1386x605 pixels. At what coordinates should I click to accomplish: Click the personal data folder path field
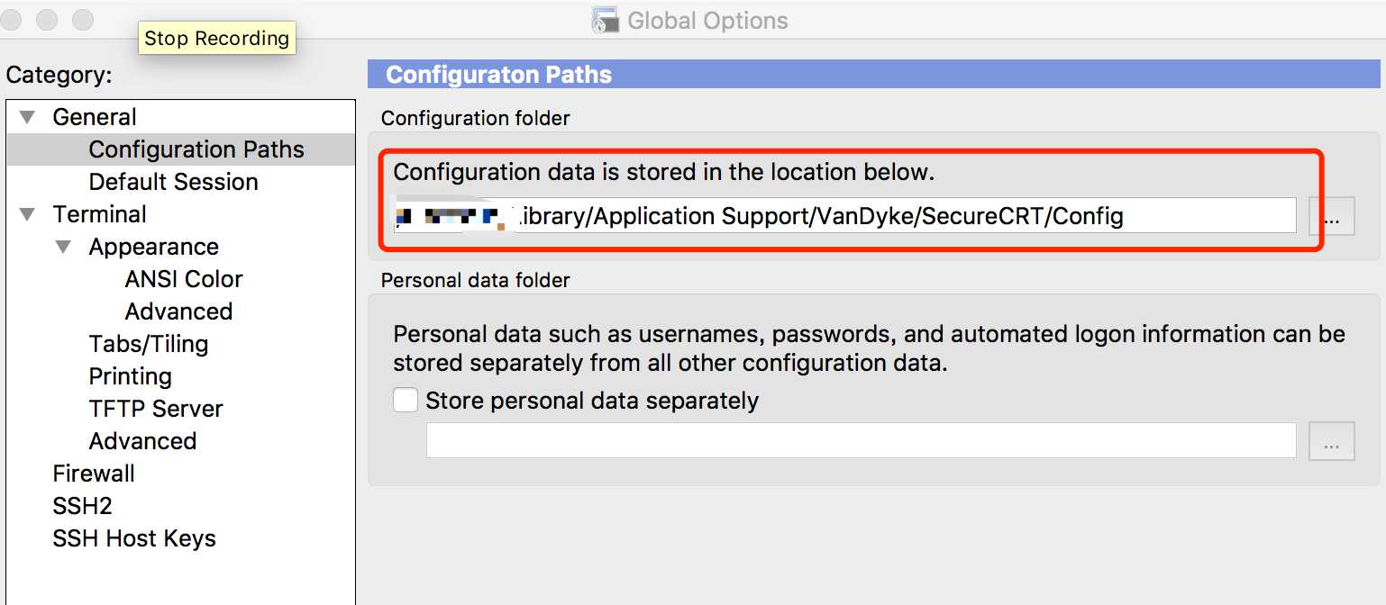coord(861,441)
